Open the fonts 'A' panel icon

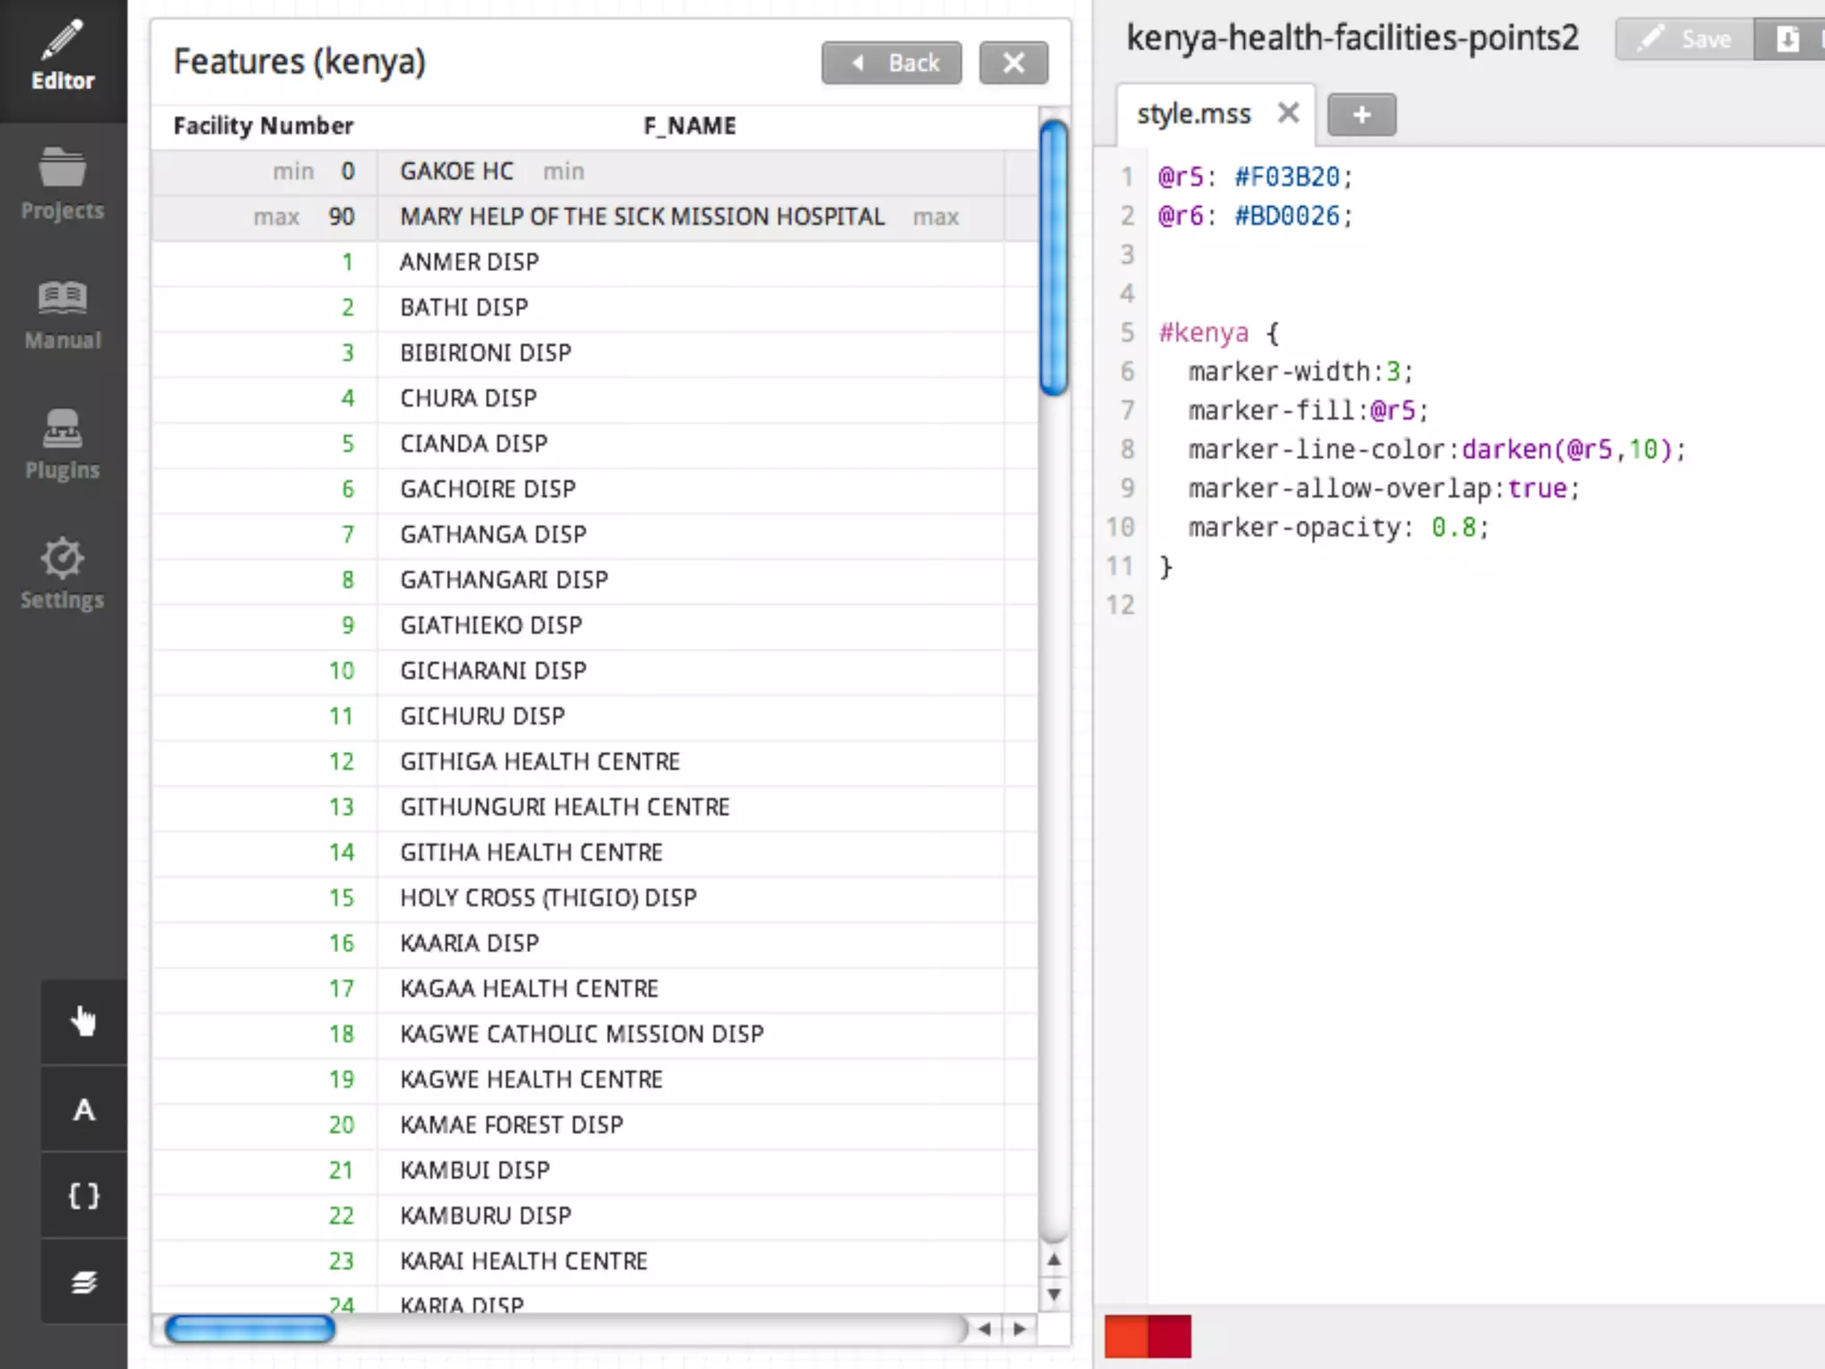84,1110
